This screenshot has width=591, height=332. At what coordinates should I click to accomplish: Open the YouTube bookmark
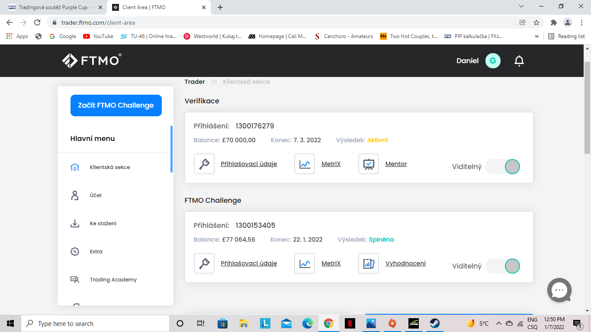tap(98, 36)
